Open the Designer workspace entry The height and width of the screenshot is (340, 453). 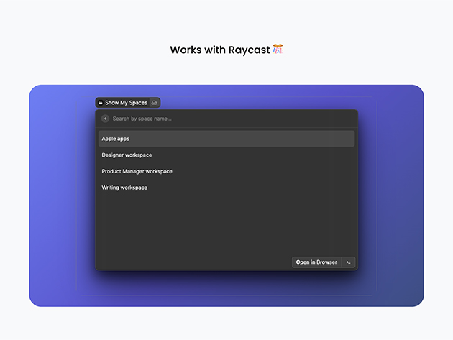coord(226,155)
